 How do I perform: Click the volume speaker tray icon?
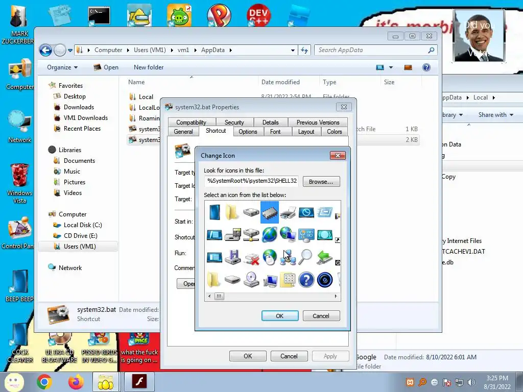[x=471, y=382]
